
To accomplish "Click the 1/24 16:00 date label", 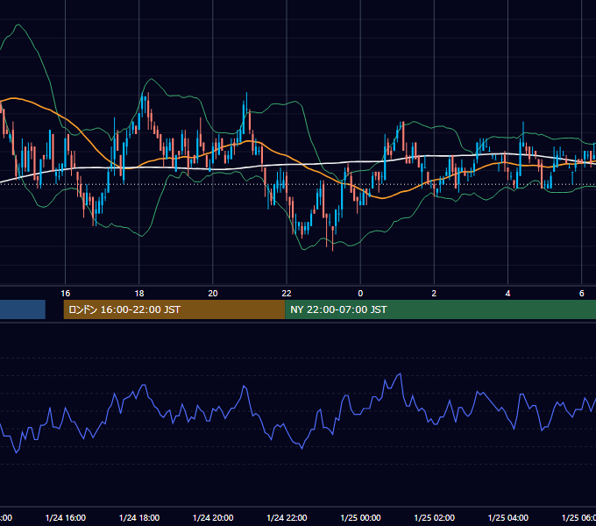I will click(66, 517).
